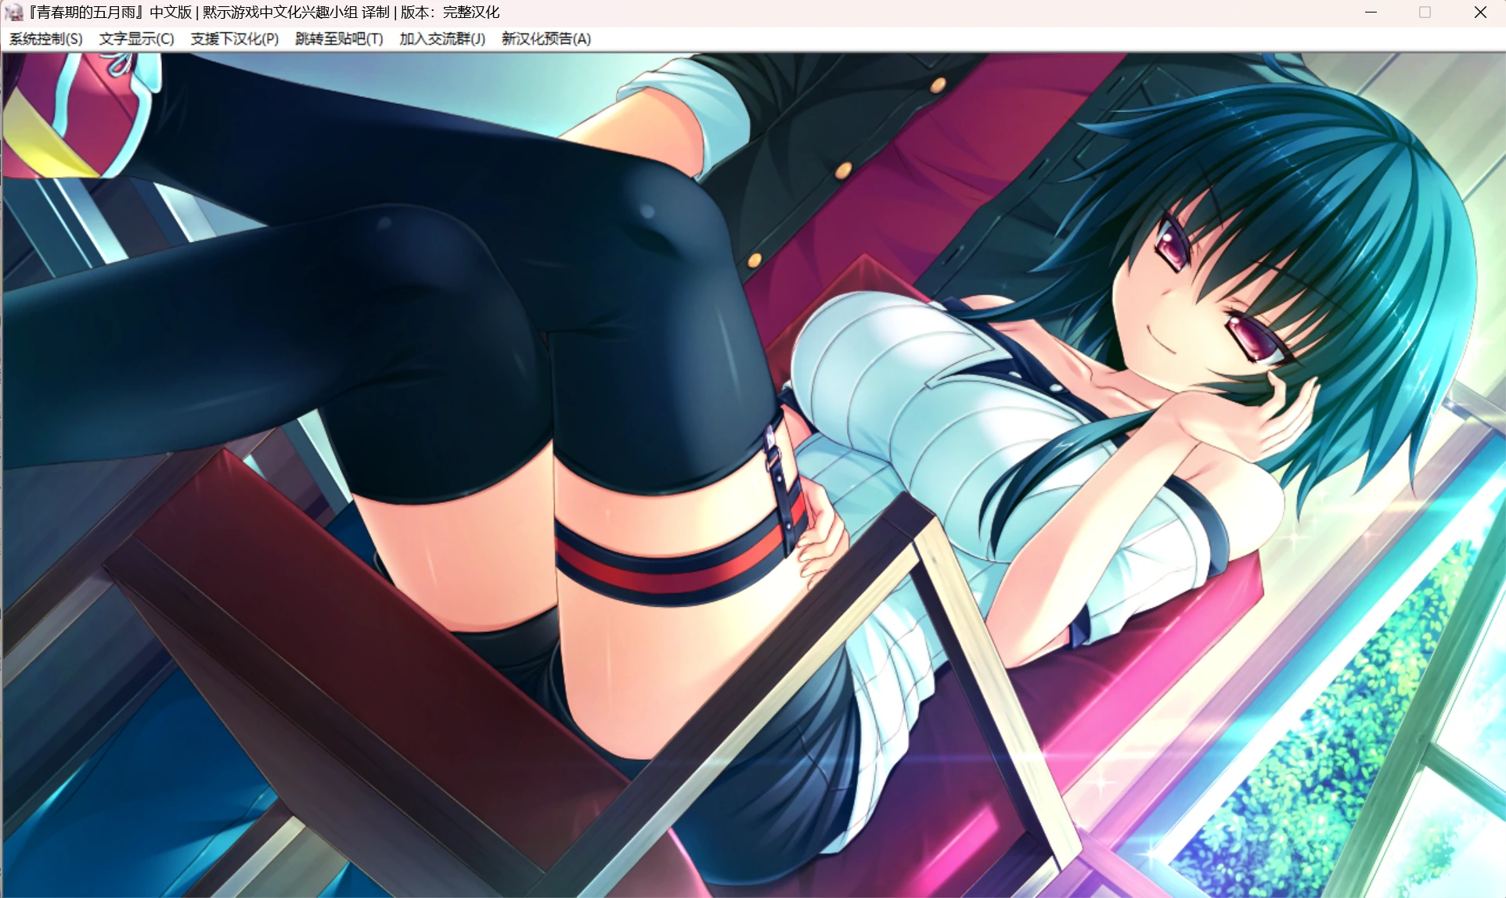Minimize the game window
1506x898 pixels.
point(1371,13)
